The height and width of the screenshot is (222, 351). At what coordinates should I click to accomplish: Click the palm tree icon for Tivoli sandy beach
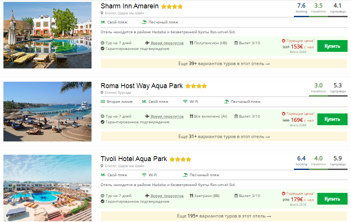(x=185, y=175)
